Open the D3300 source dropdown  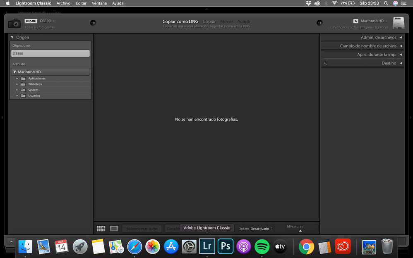click(x=48, y=21)
